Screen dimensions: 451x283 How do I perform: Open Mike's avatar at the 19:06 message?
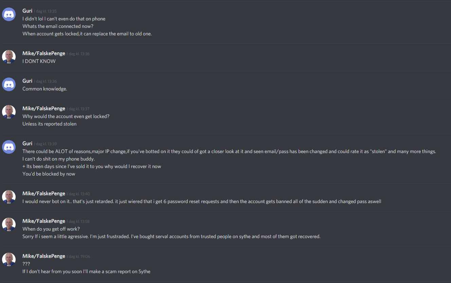(9, 260)
